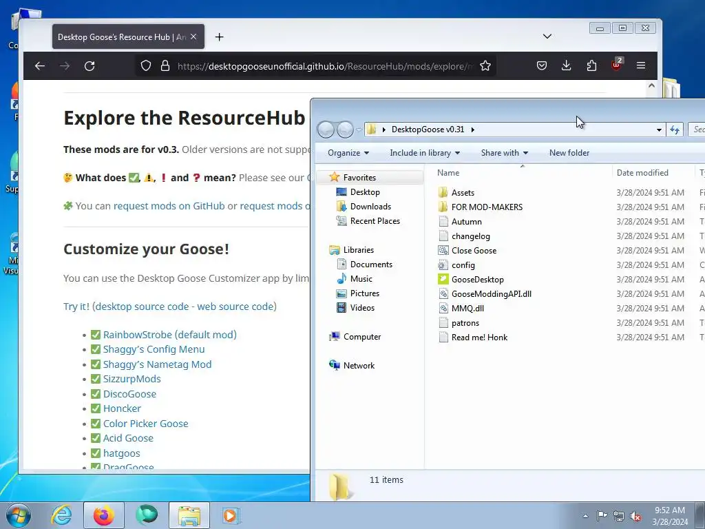Open the Firefox extensions puzzle icon
Screen dimensions: 705x529
(591, 66)
